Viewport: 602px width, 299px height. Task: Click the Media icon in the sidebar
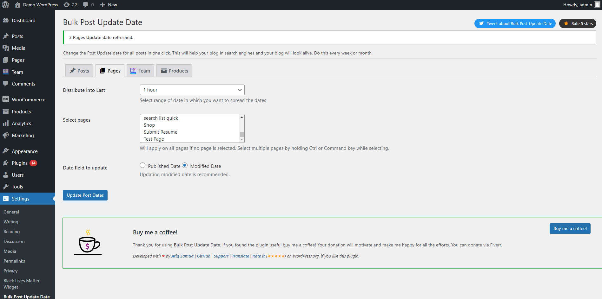tap(6, 48)
